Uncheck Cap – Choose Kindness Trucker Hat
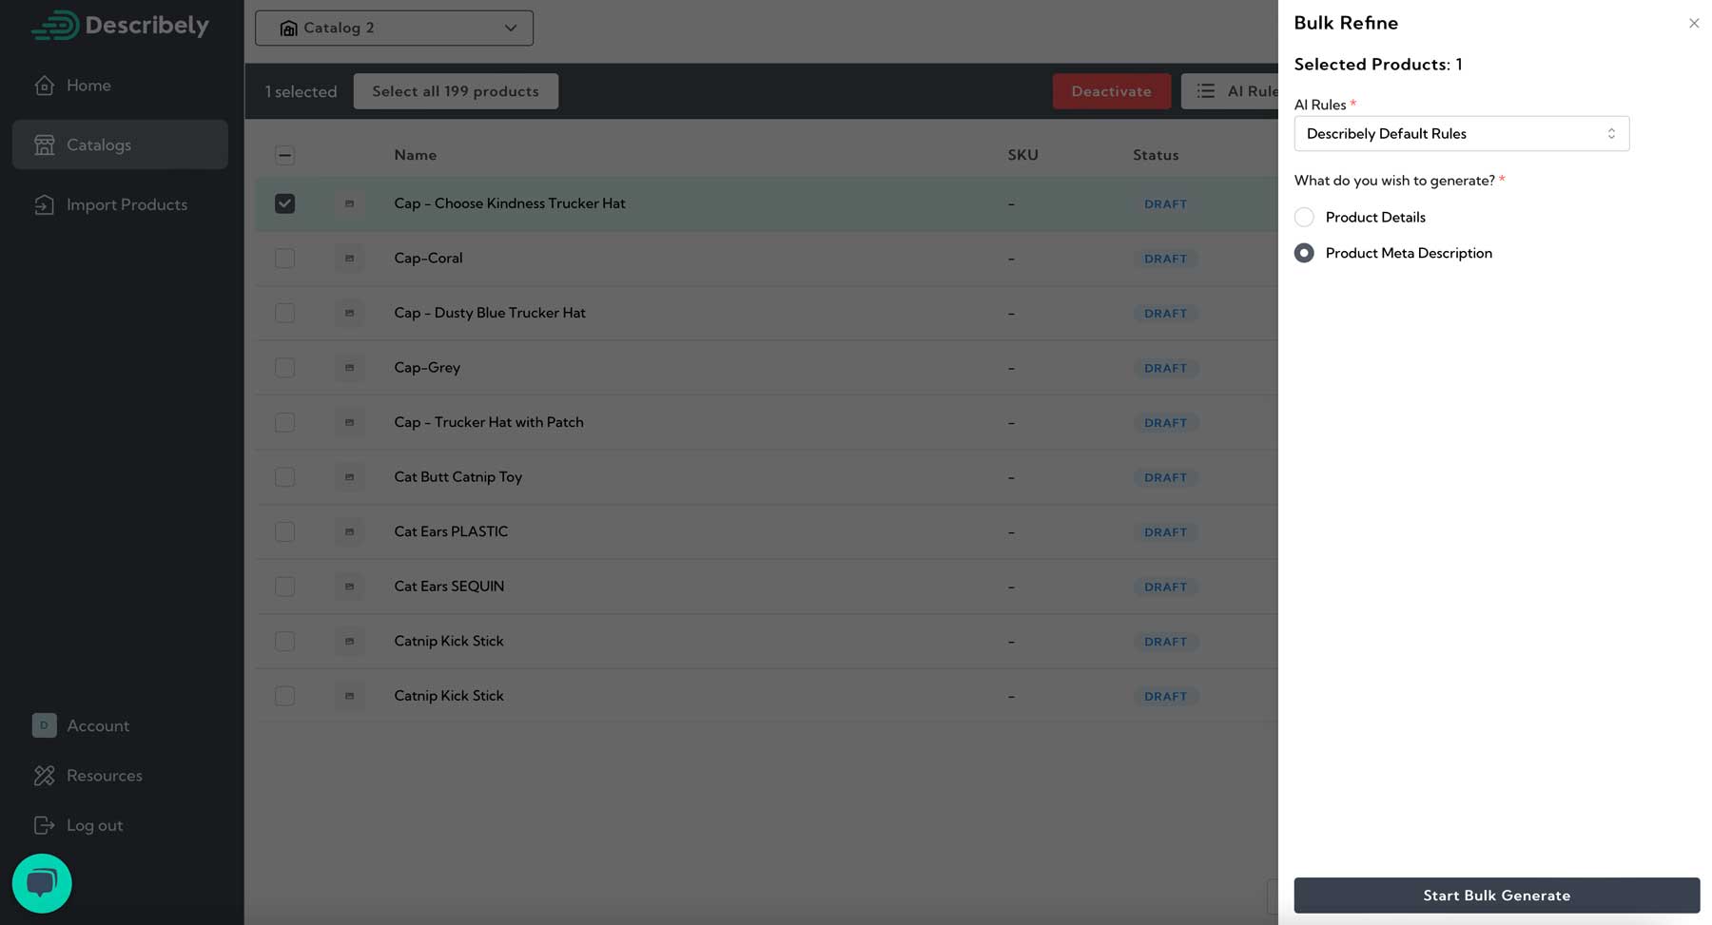Viewport: 1712px width, 925px height. [x=284, y=203]
